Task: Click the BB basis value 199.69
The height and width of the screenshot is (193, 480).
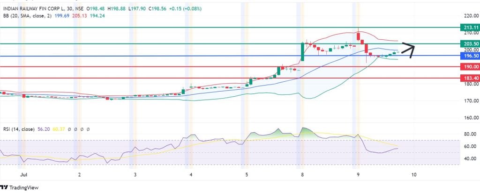Action: pos(61,15)
